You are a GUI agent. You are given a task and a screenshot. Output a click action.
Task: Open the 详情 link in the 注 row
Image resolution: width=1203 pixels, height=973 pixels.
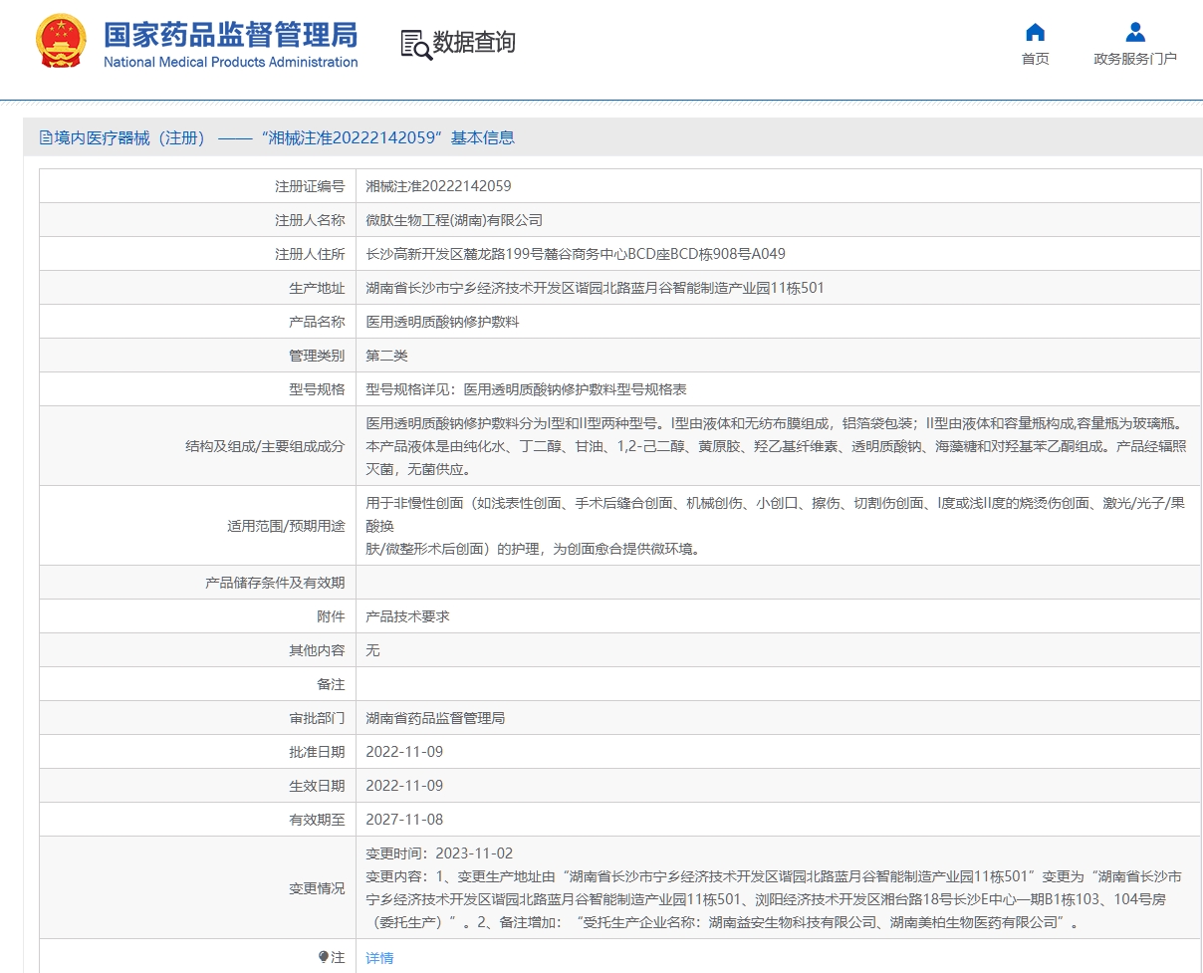(x=379, y=958)
